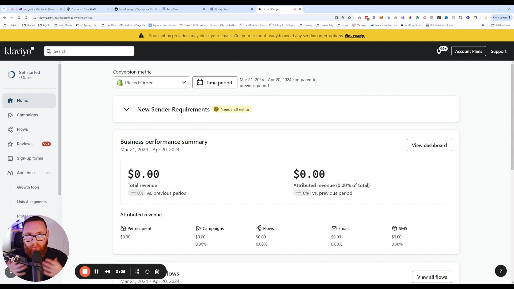Navigate to Flows section

click(22, 129)
